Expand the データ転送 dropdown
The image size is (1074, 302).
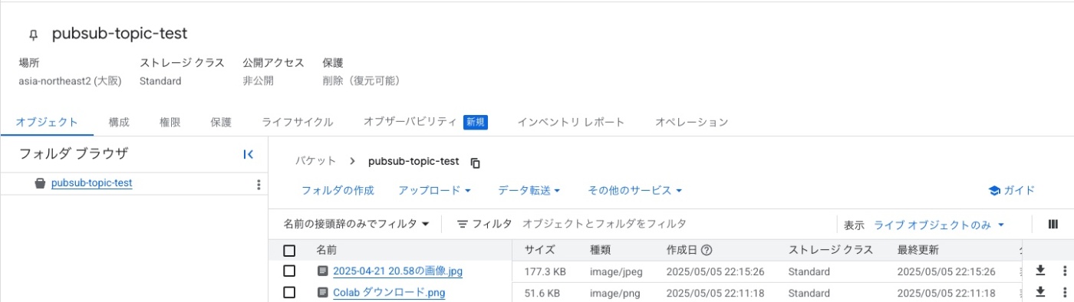529,190
